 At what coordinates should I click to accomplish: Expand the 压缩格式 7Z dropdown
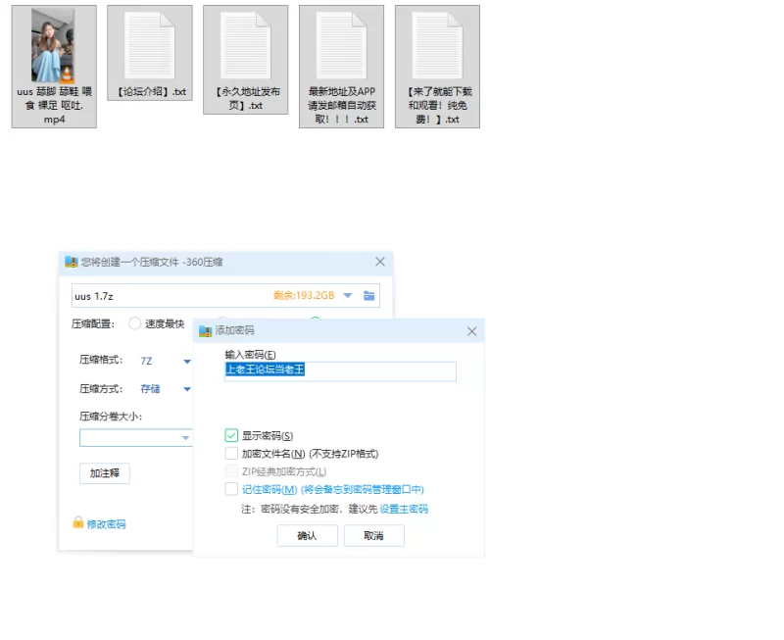pyautogui.click(x=186, y=361)
